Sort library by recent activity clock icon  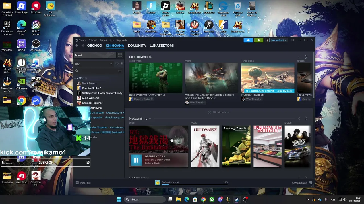[117, 64]
